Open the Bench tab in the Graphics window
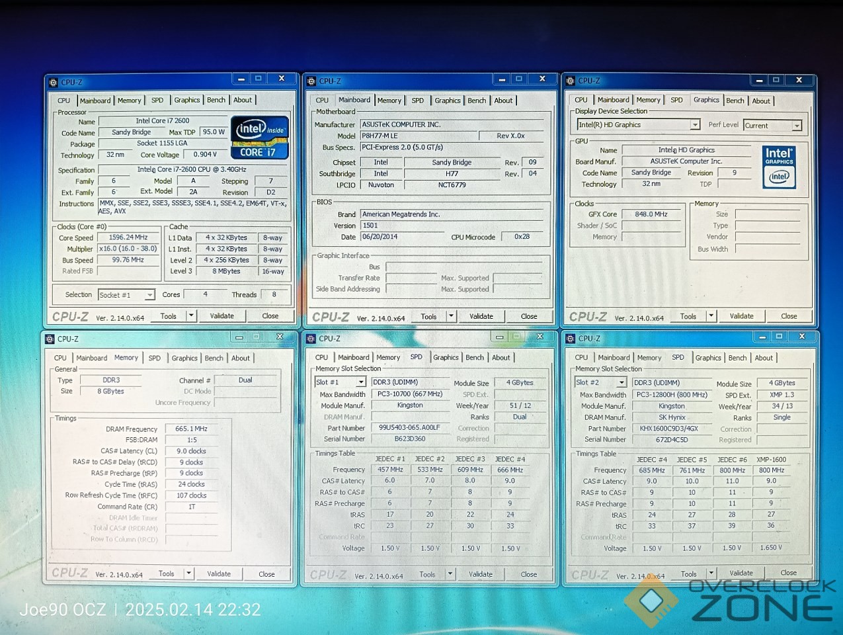This screenshot has height=635, width=843. pos(735,101)
